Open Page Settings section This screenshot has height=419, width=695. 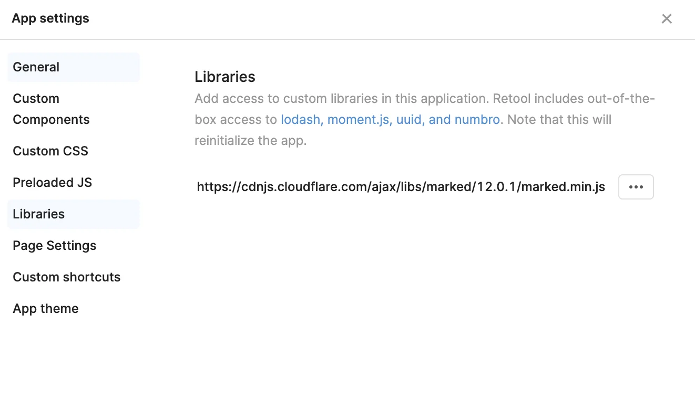click(x=55, y=246)
